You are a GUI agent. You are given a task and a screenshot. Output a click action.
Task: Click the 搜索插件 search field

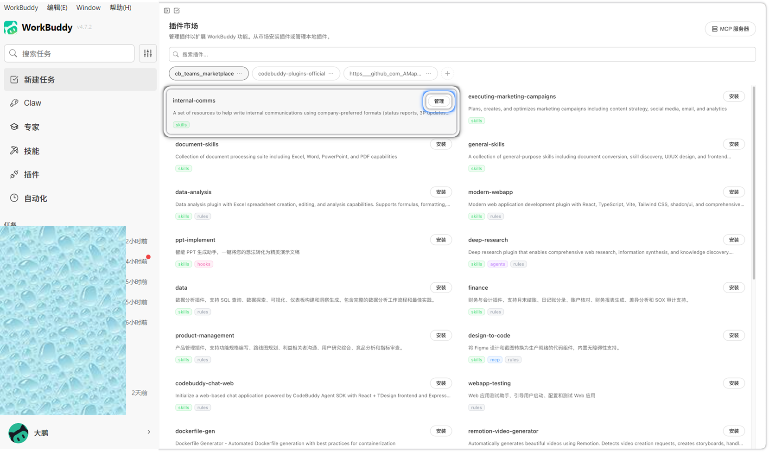[x=462, y=54]
